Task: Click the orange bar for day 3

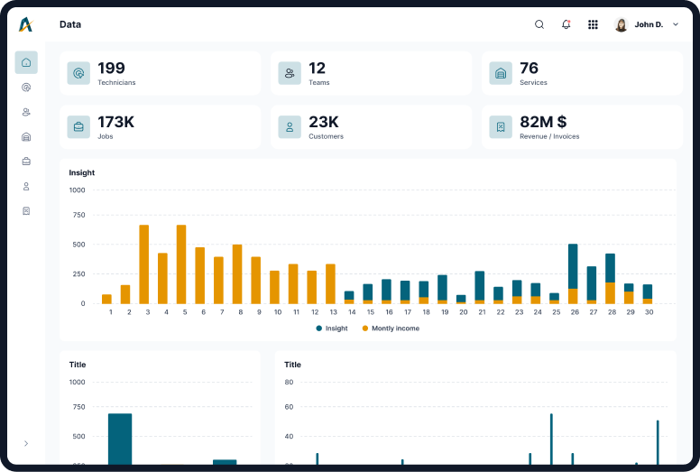Action: 143,264
